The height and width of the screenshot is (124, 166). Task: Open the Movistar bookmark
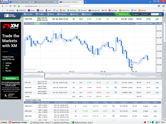pos(82,10)
